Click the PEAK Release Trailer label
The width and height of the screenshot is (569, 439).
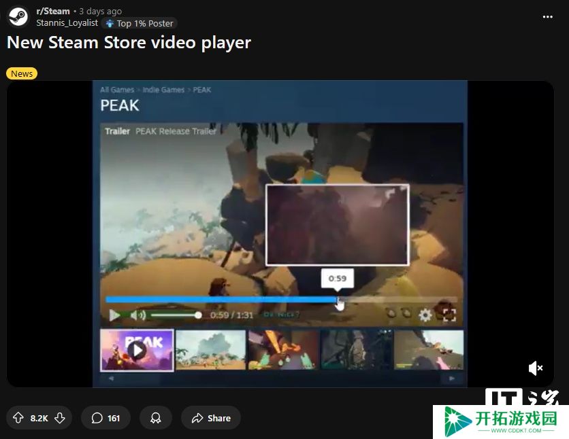click(176, 131)
